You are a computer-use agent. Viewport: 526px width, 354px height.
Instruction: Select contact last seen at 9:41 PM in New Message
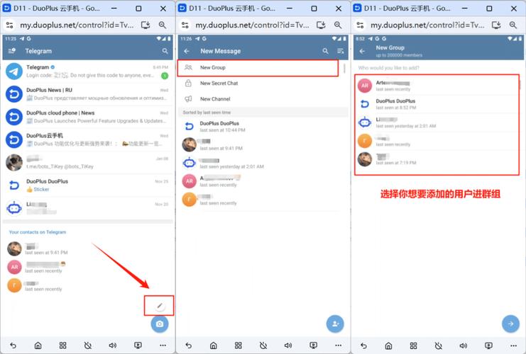point(263,144)
